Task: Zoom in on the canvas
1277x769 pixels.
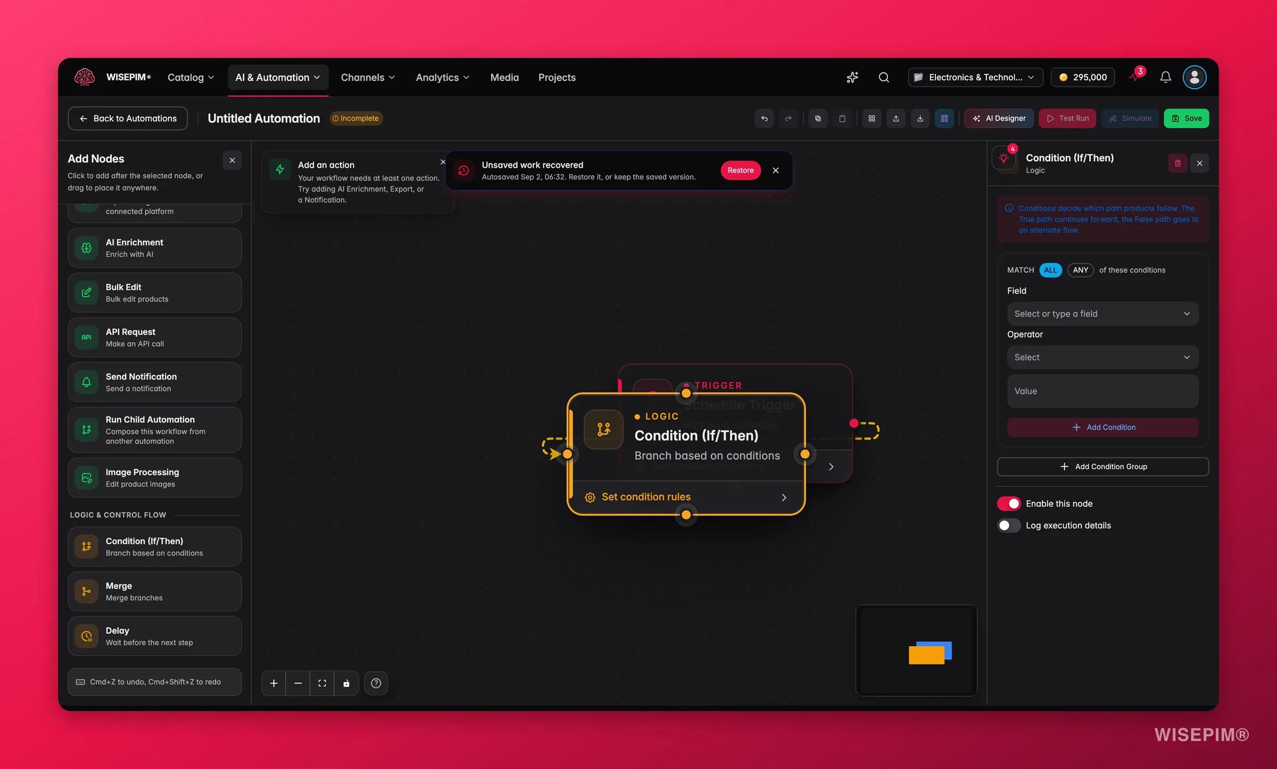Action: 273,683
